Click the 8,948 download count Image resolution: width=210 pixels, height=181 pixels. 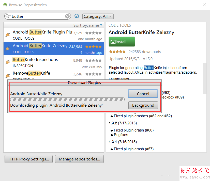(78, 60)
